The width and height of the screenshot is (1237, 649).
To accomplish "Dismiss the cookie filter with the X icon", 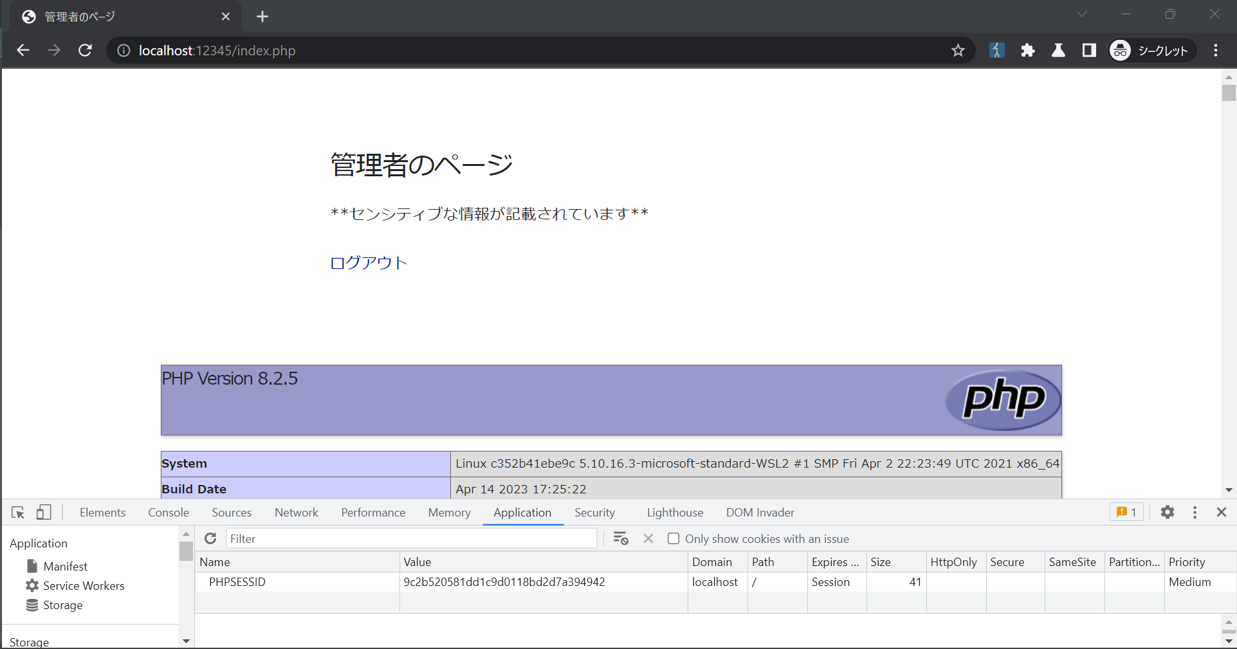I will pos(648,538).
